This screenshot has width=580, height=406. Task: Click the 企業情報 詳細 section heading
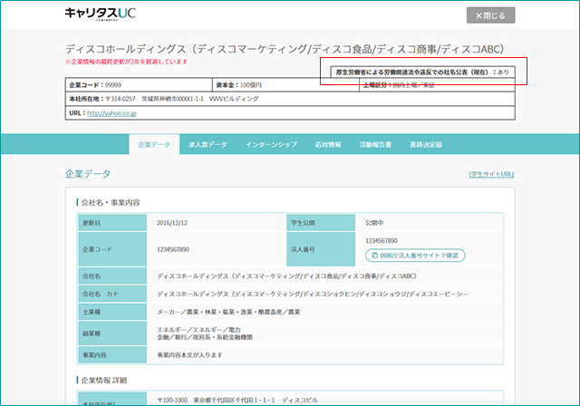[x=103, y=380]
